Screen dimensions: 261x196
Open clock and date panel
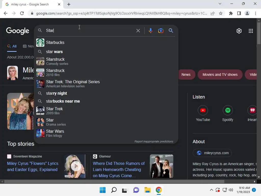pos(243,190)
